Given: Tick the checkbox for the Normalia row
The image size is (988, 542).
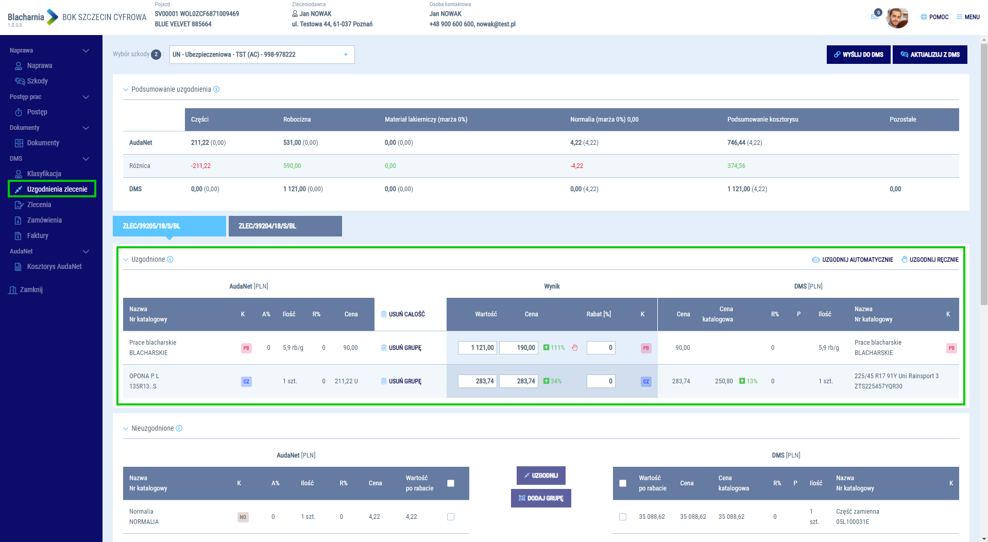Looking at the screenshot, I should pyautogui.click(x=451, y=517).
